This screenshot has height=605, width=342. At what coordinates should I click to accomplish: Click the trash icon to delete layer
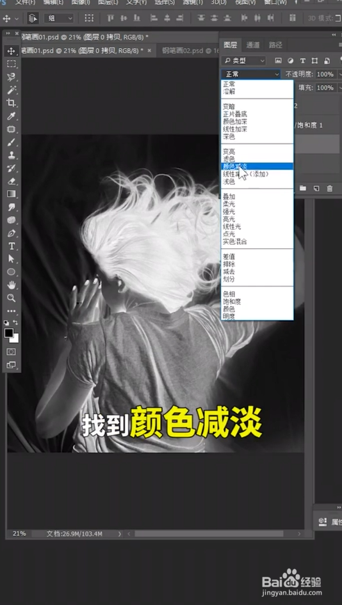[330, 188]
